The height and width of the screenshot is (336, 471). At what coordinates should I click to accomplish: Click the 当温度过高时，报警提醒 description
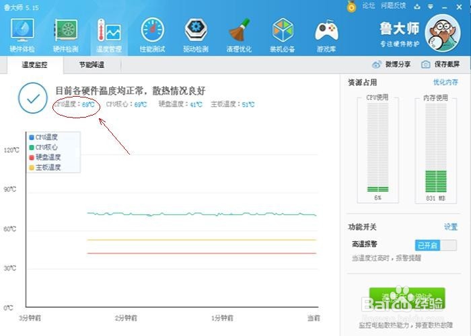point(386,258)
